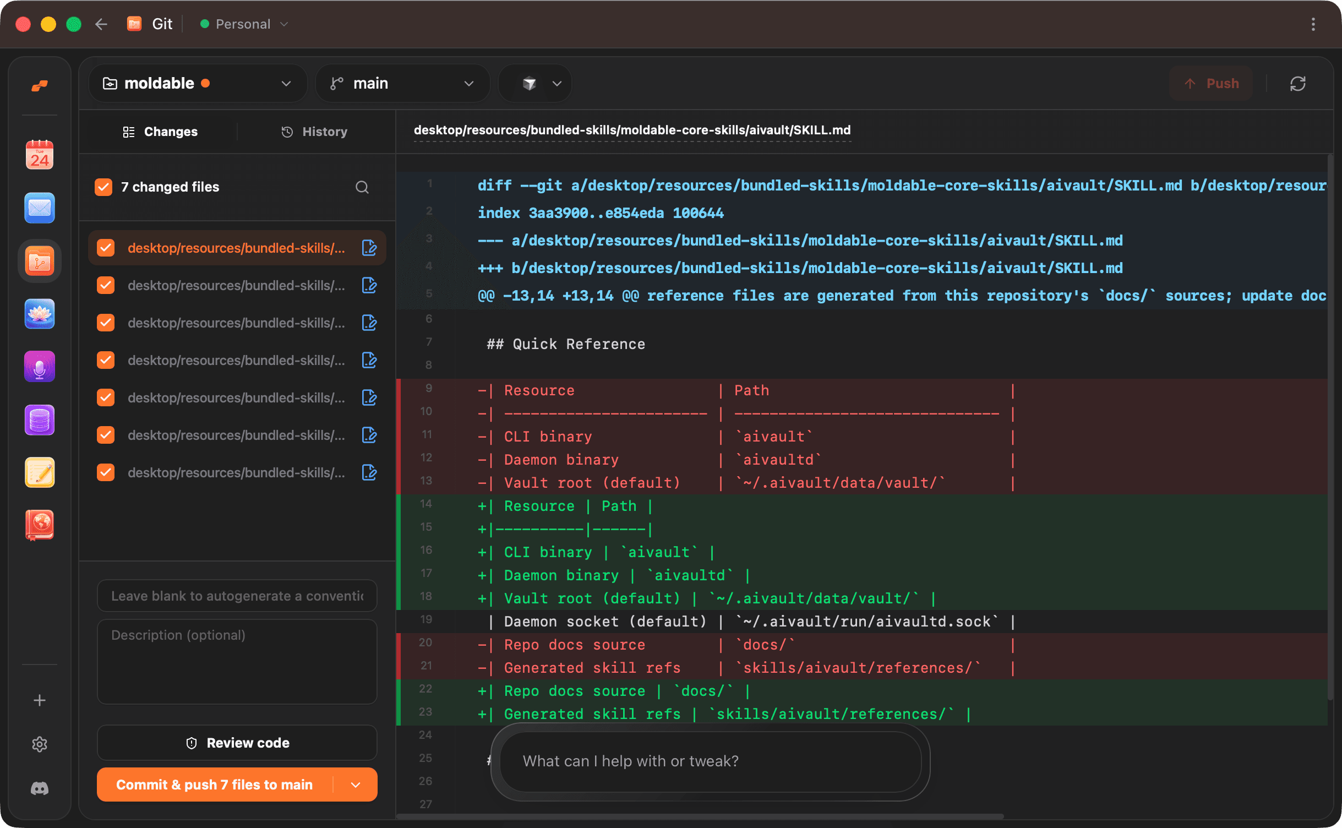Click the refresh repository icon

(x=1298, y=84)
